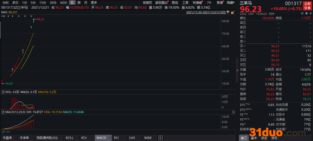Select the W&R indicator tab
313x141 pixels.
tap(148, 138)
